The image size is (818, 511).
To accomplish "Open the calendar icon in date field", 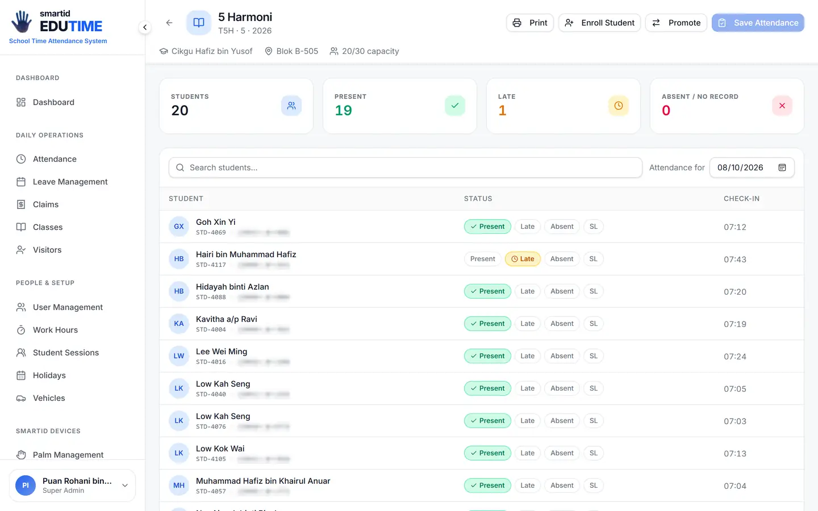I will tap(782, 167).
